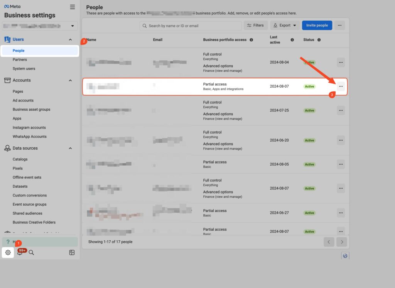Go to previous page of people
The height and width of the screenshot is (288, 395).
point(329,242)
